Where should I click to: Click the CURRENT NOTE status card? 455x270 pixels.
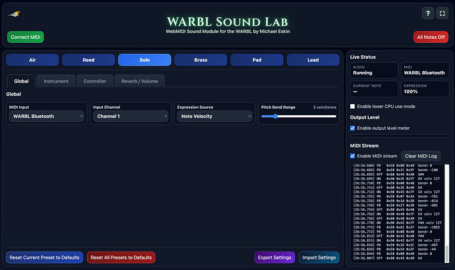pos(374,89)
